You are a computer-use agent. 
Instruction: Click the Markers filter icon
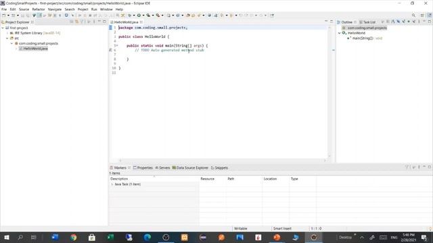point(407,167)
